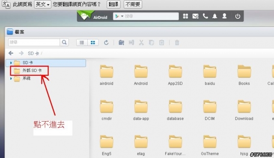Switch to grid icon view

(x=93, y=42)
